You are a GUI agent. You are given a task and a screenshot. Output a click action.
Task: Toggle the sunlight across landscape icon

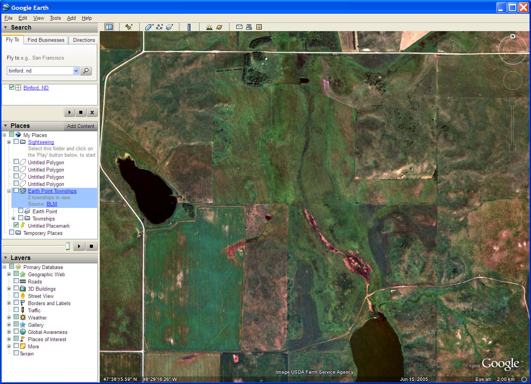(209, 27)
